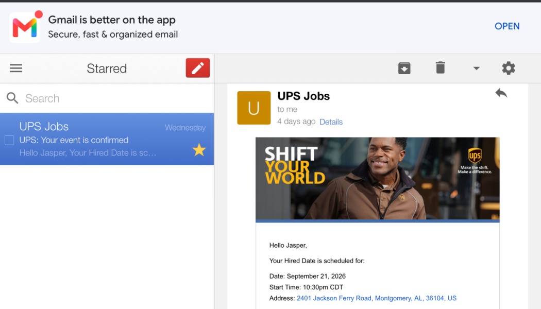The image size is (541, 309).
Task: Click the UPS Jobs sender name in header
Action: coord(303,96)
